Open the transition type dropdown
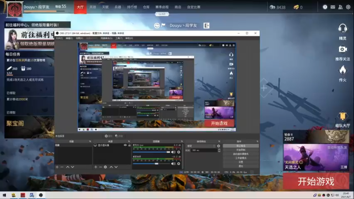This screenshot has width=354, height=199. click(201, 146)
